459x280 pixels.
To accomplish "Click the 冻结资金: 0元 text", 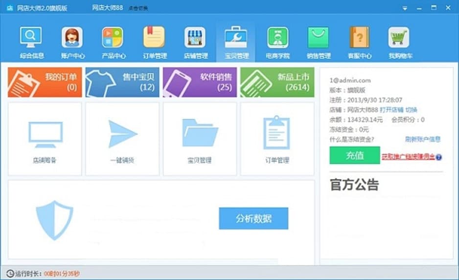I will pyautogui.click(x=349, y=129).
